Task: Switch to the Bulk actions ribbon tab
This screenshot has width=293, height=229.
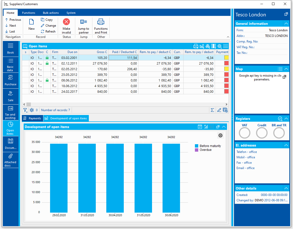Action: coord(51,13)
